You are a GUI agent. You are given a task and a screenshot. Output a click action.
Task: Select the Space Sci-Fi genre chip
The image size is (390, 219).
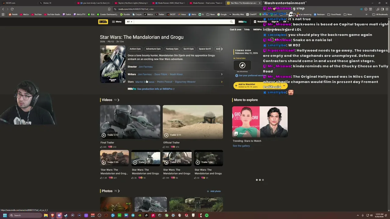pyautogui.click(x=205, y=49)
